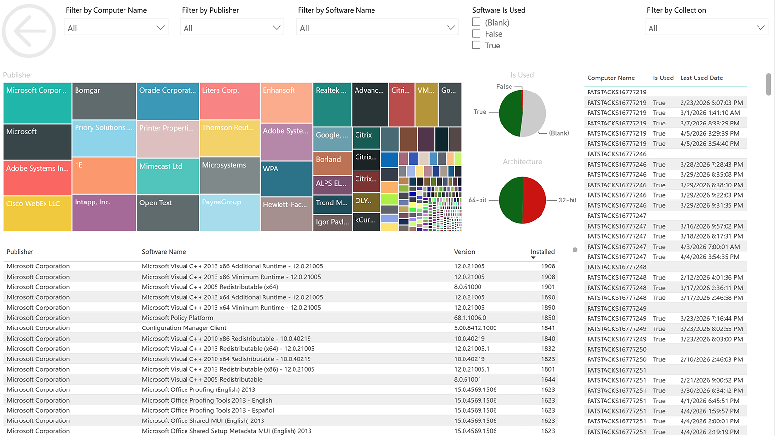Viewport: 775px width, 436px height.
Task: Click the green True slice of Is Used pie
Action: 510,114
